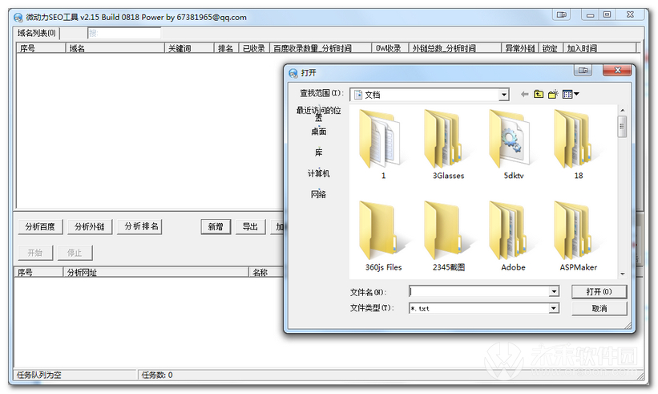Click the 取消 button
658x394 pixels.
(x=599, y=308)
